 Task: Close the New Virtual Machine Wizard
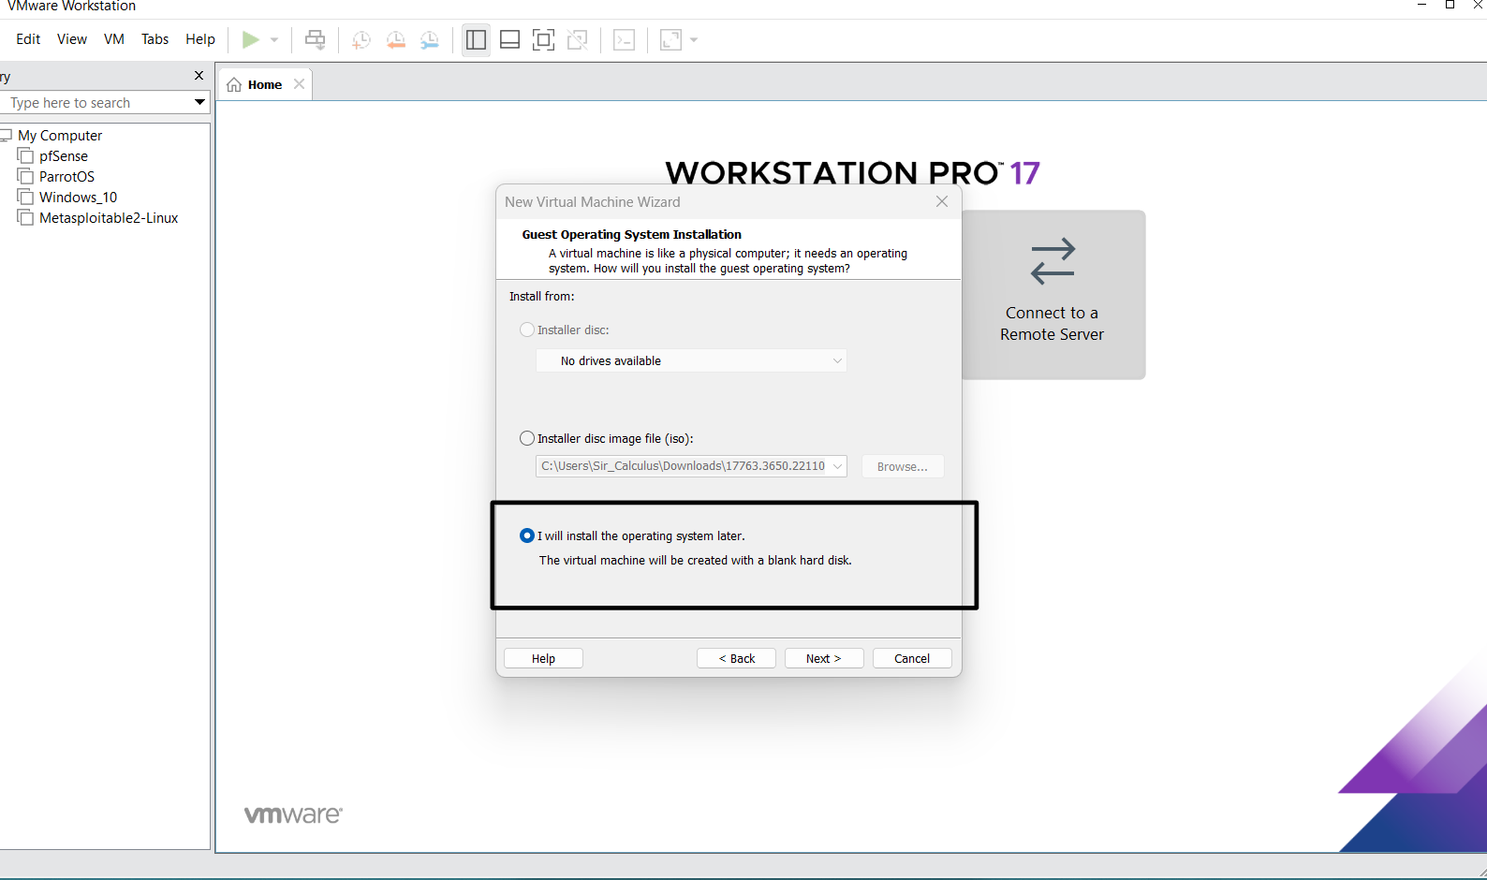click(x=942, y=201)
